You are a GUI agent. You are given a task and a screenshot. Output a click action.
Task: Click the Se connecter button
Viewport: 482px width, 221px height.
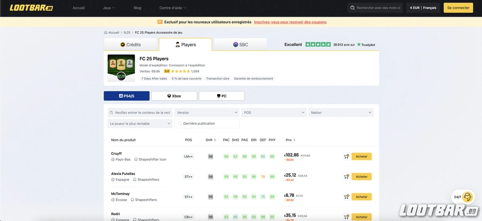click(458, 8)
